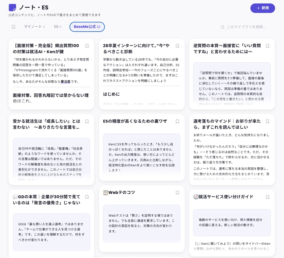Bookmark the 選考落ちのマインド card
284x258 pixels.
tap(268, 122)
